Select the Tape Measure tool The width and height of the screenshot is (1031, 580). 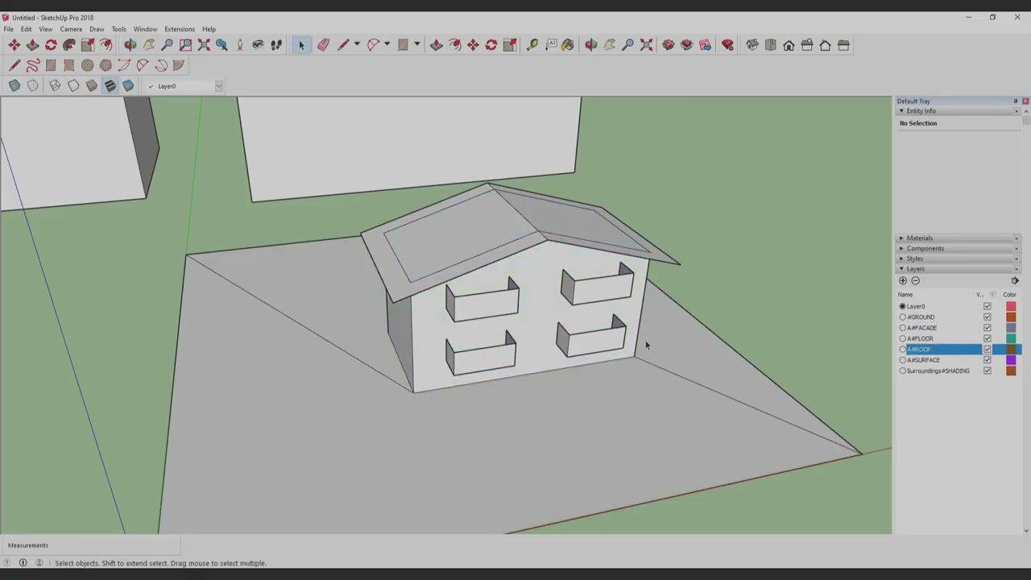pyautogui.click(x=532, y=45)
